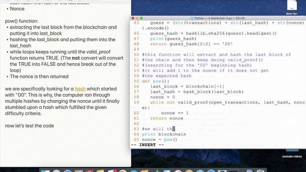306x172 pixels.
Task: Click the ').encode()' continuation line
Action: 155,28
